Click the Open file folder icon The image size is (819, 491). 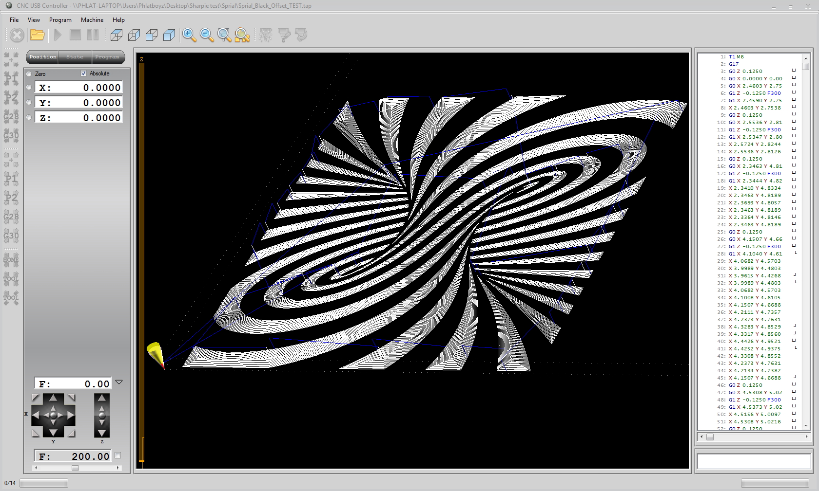37,35
